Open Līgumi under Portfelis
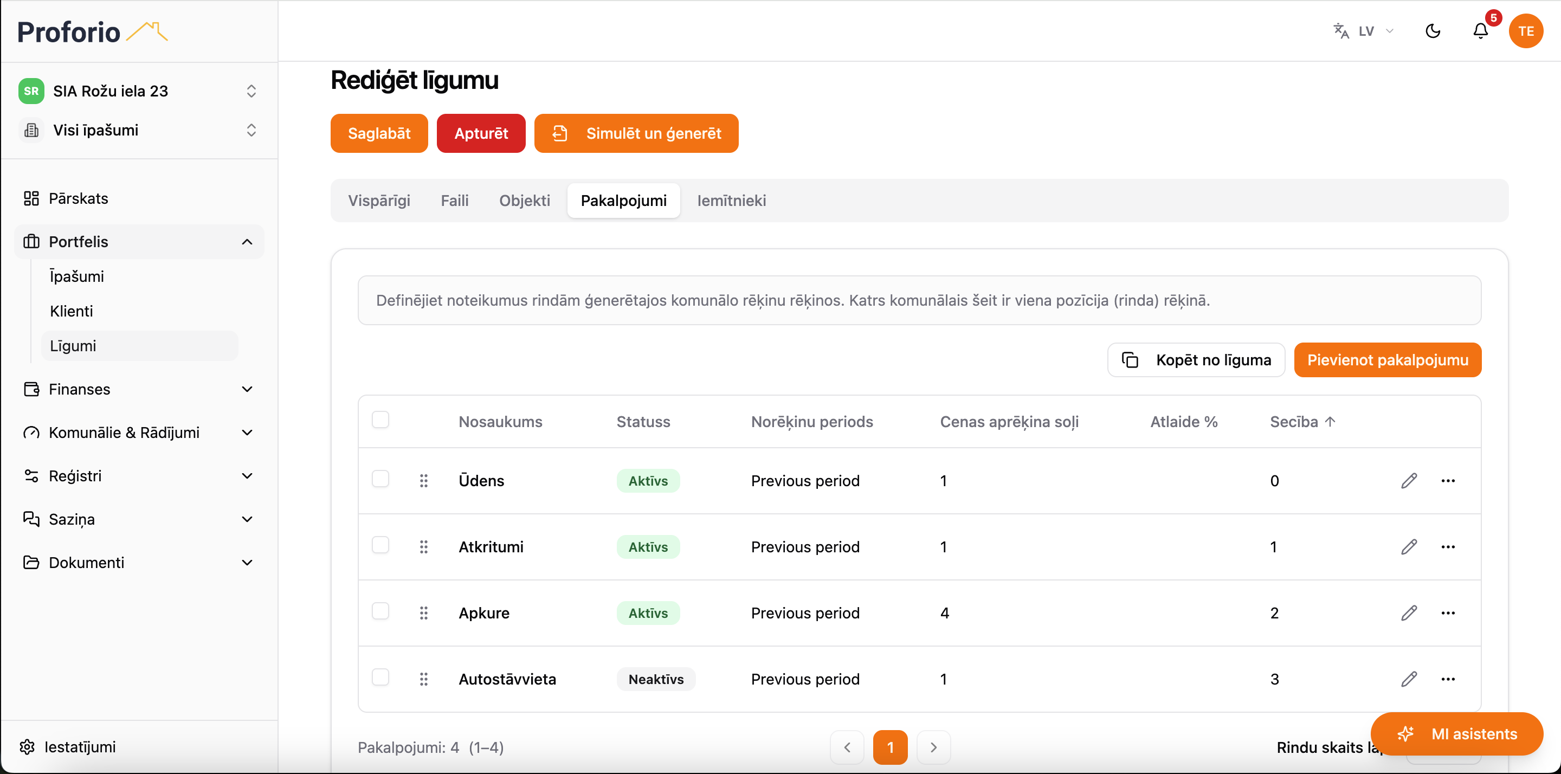Viewport: 1561px width, 774px height. (x=139, y=345)
